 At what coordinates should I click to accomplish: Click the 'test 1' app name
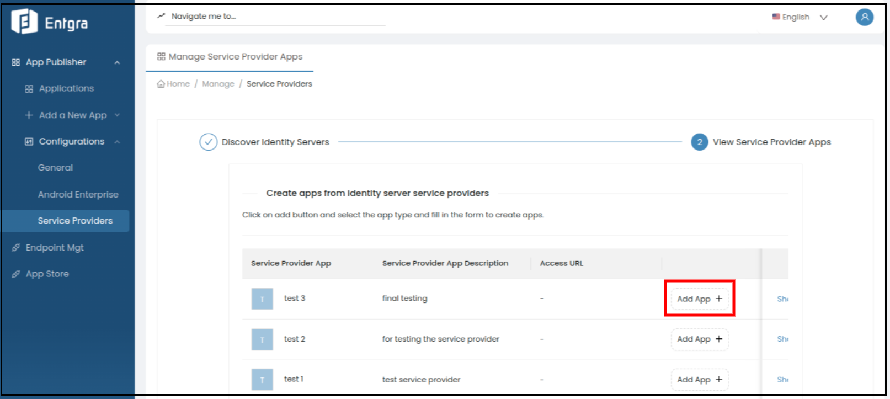coord(294,379)
